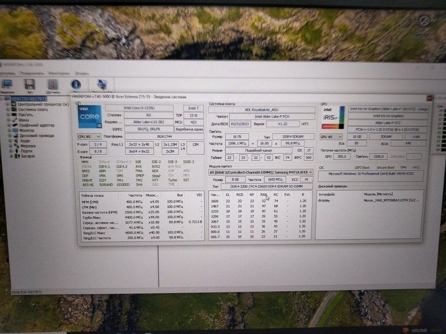
Task: Open the GPU #0 selector dropdown
Action: point(331,137)
